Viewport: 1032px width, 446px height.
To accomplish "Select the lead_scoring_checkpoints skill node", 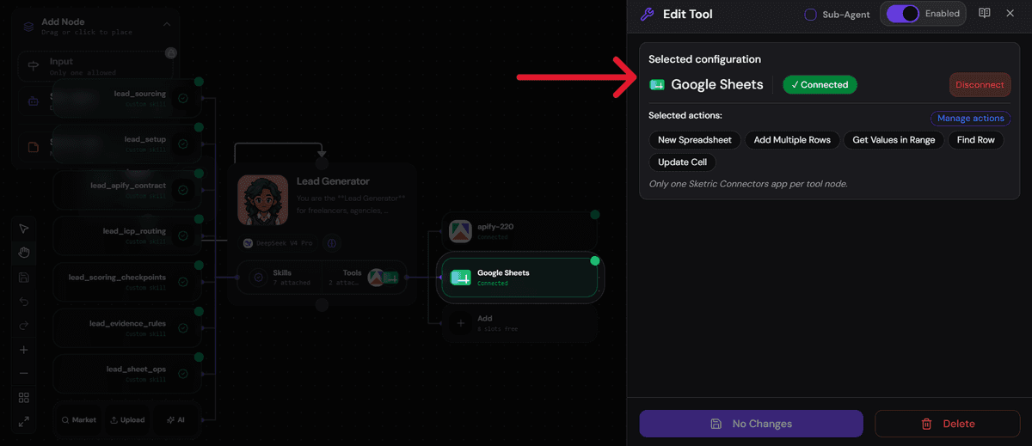I will coord(126,282).
